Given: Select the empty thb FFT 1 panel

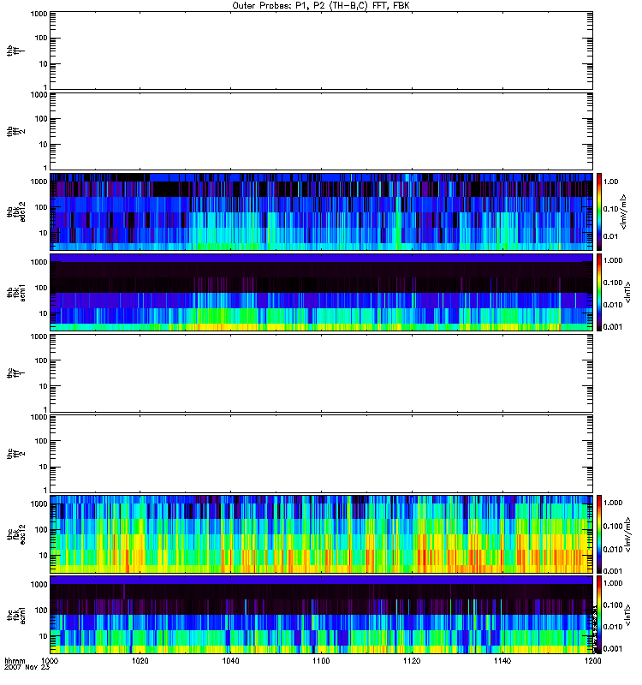Looking at the screenshot, I should (x=320, y=50).
